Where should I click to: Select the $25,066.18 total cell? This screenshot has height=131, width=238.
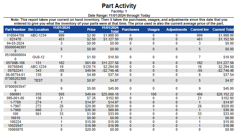tap(110, 94)
